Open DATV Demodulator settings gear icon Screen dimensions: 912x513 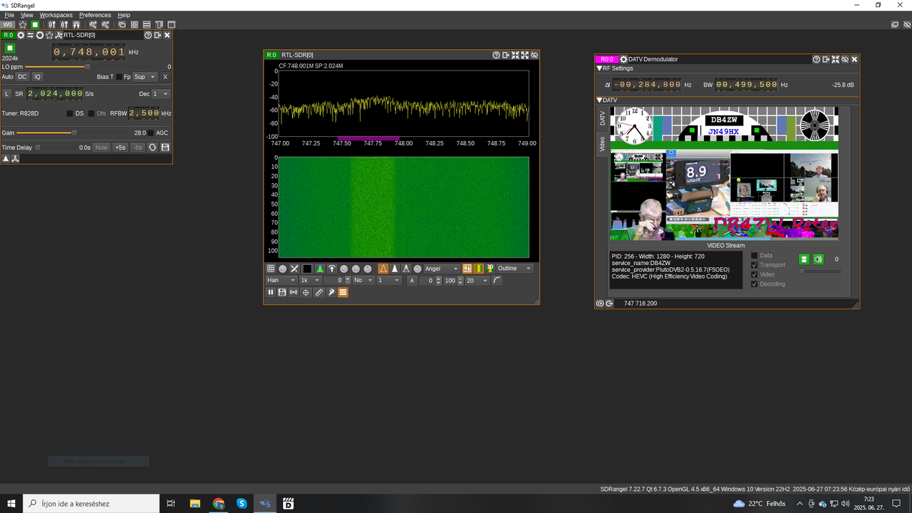pos(624,59)
